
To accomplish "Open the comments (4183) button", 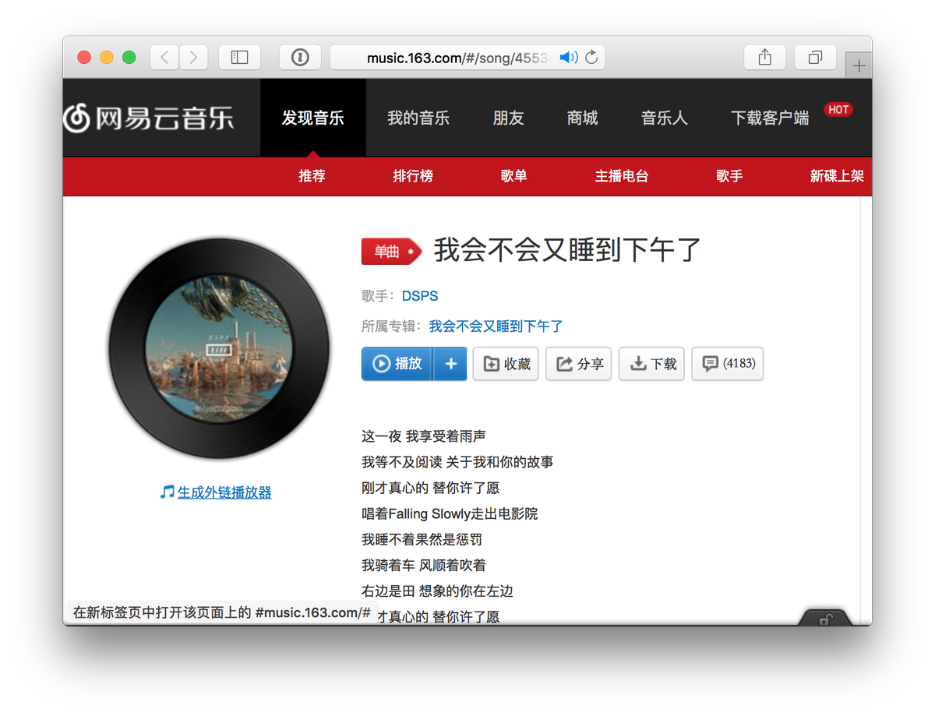I will (x=728, y=364).
